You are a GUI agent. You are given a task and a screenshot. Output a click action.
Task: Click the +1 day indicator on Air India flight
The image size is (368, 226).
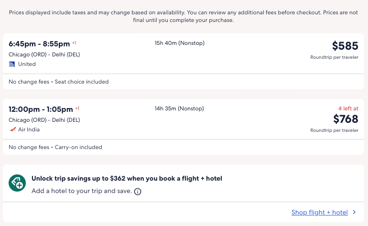pos(77,108)
